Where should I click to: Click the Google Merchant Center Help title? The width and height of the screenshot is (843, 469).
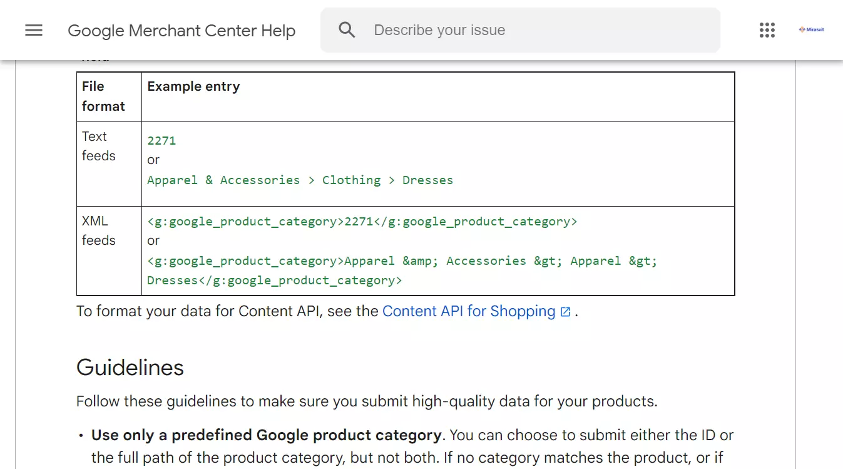pos(181,31)
